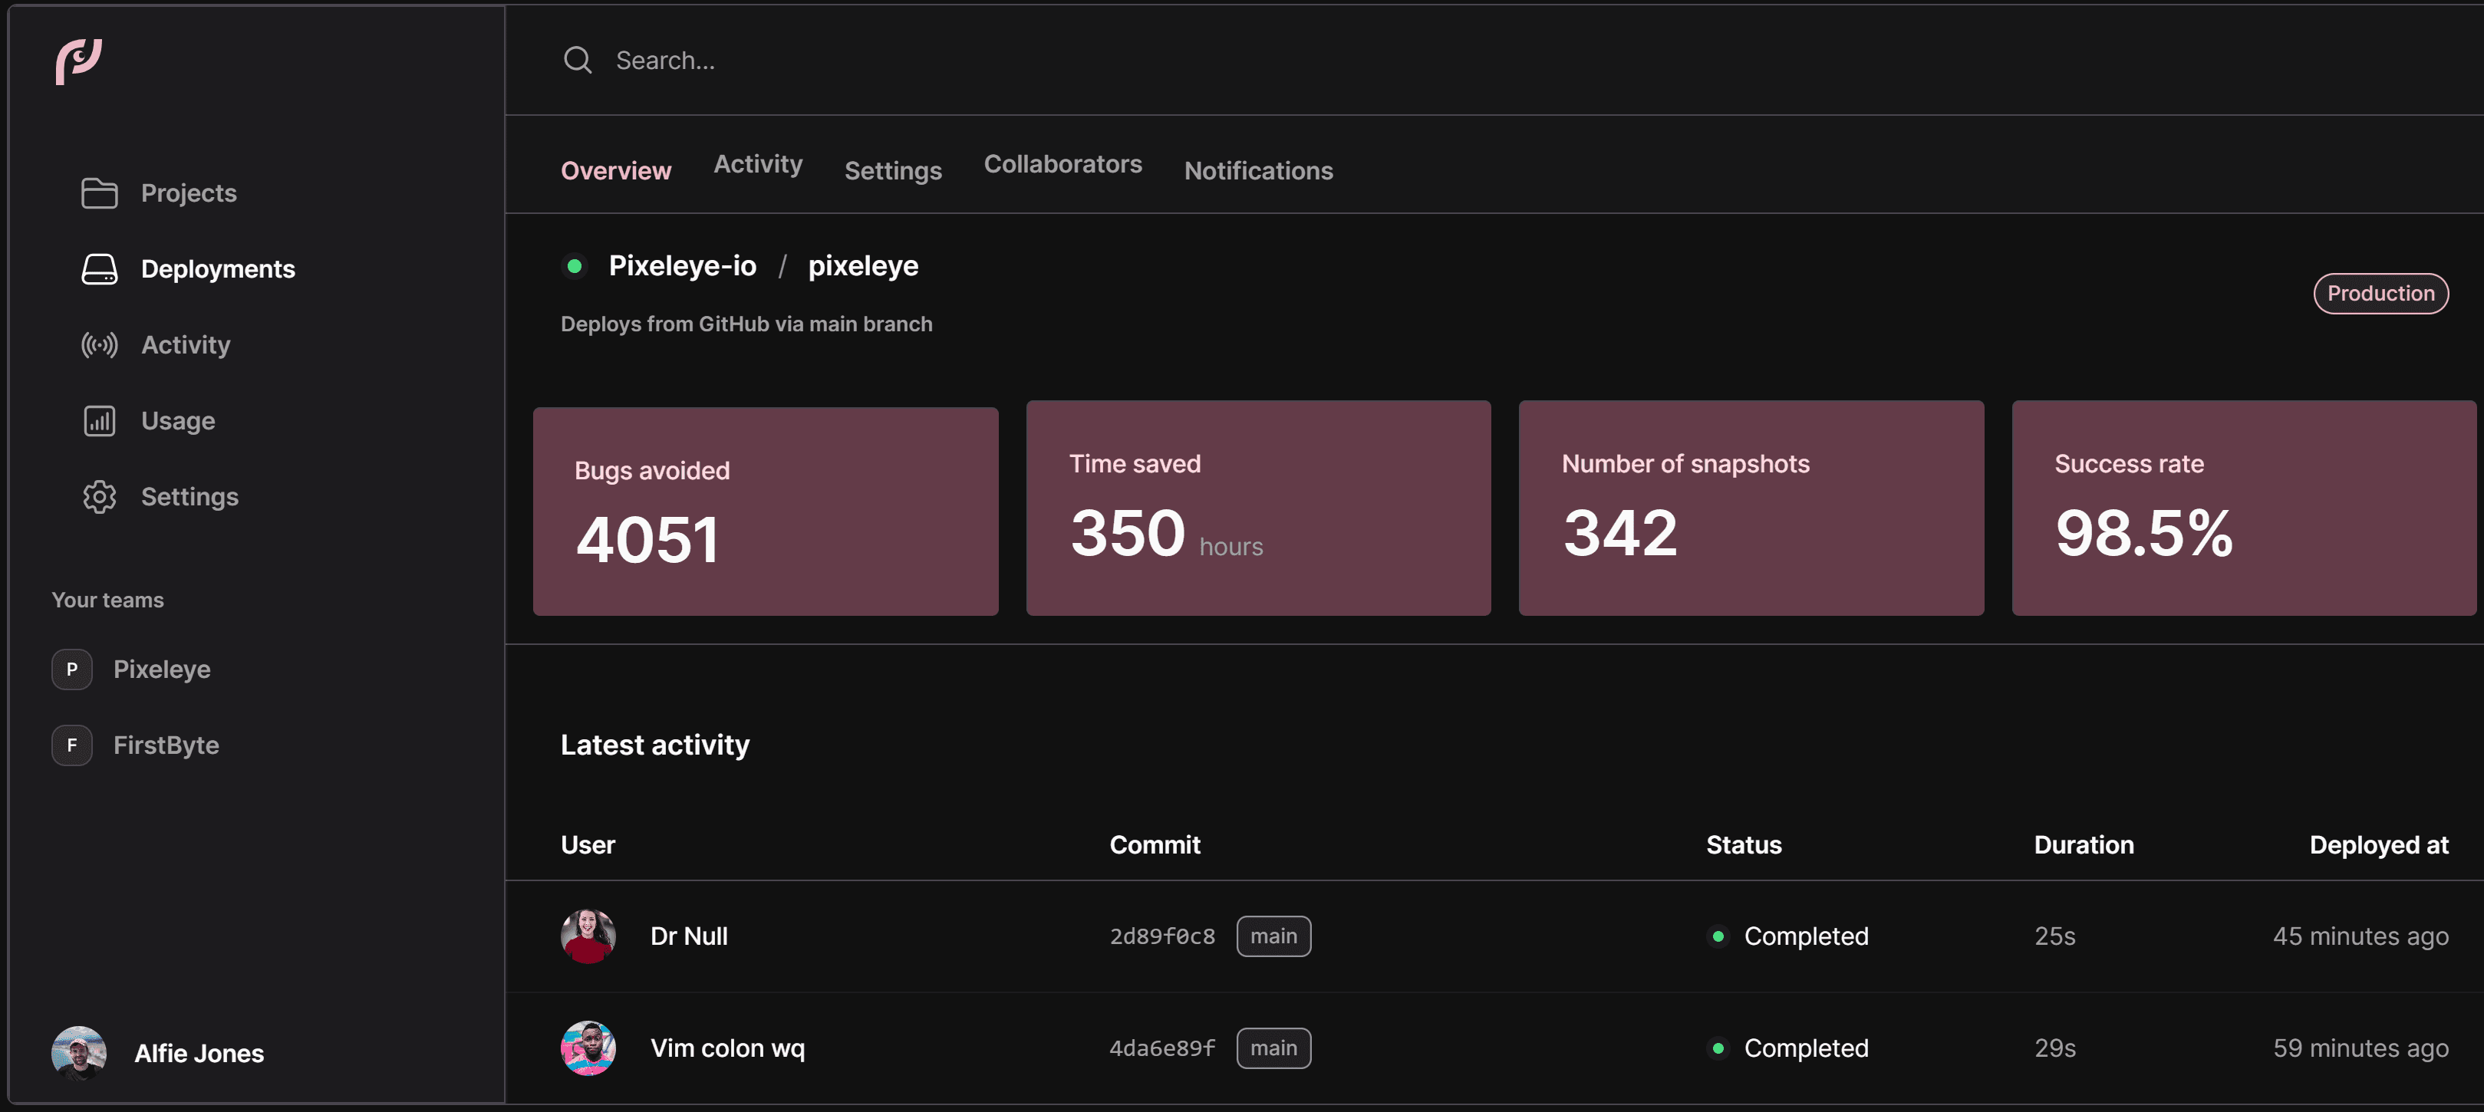Open the Collaborators tab

tap(1062, 164)
